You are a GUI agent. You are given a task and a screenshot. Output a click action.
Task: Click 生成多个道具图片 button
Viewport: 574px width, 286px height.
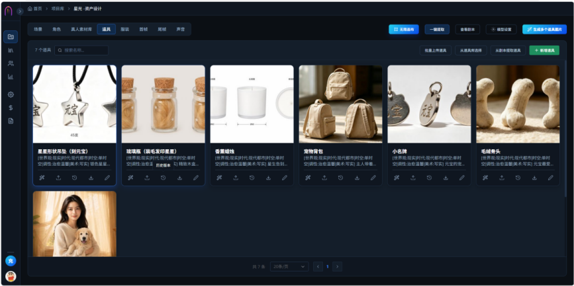[545, 30]
